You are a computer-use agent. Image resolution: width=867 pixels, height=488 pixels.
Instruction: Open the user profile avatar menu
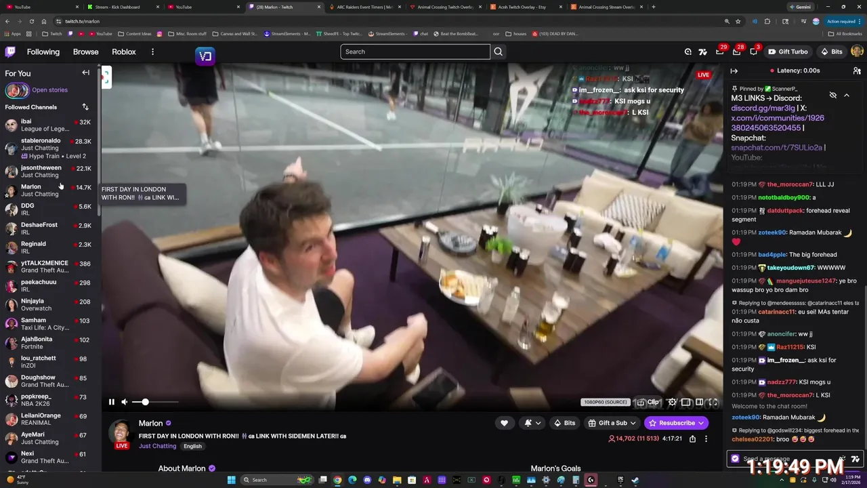(x=857, y=52)
